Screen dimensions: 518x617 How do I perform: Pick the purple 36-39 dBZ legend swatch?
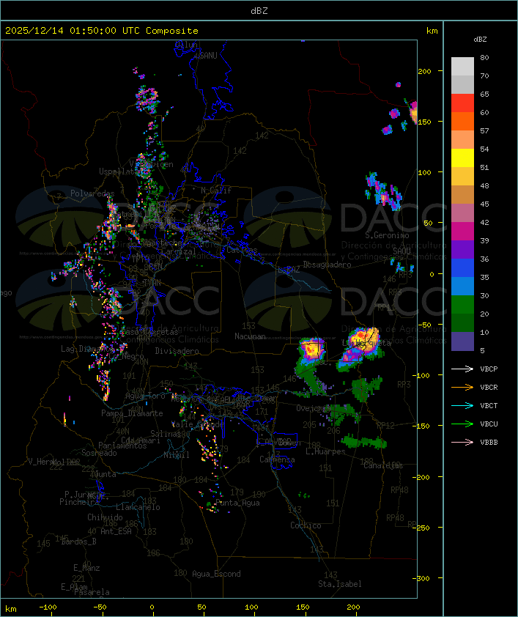(462, 249)
